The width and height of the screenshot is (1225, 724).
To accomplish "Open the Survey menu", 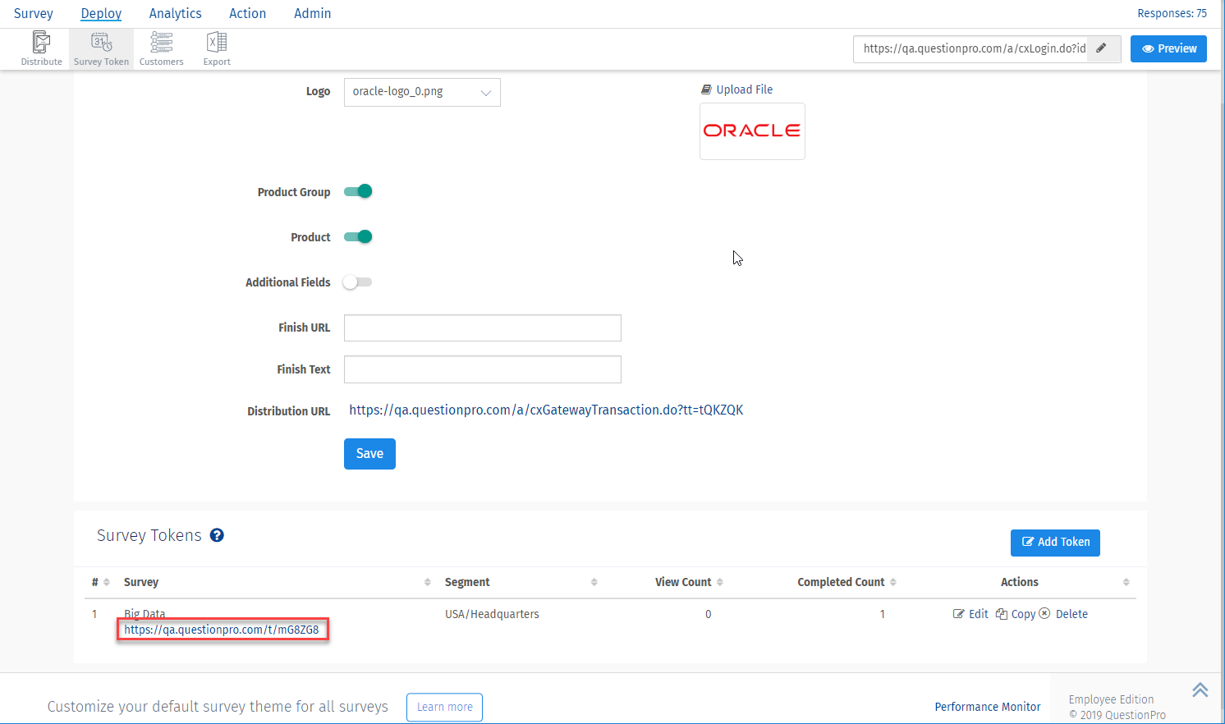I will pyautogui.click(x=34, y=13).
